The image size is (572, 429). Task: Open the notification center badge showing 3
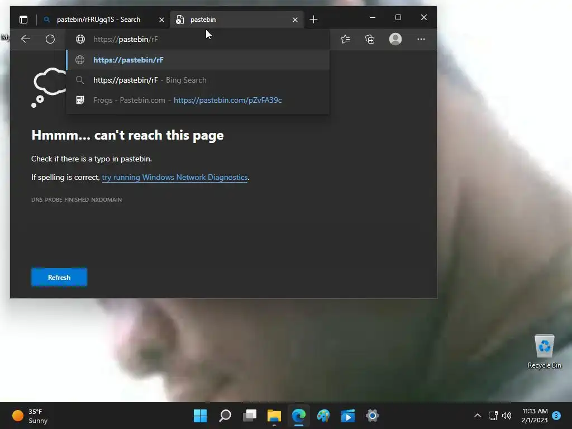(x=556, y=416)
